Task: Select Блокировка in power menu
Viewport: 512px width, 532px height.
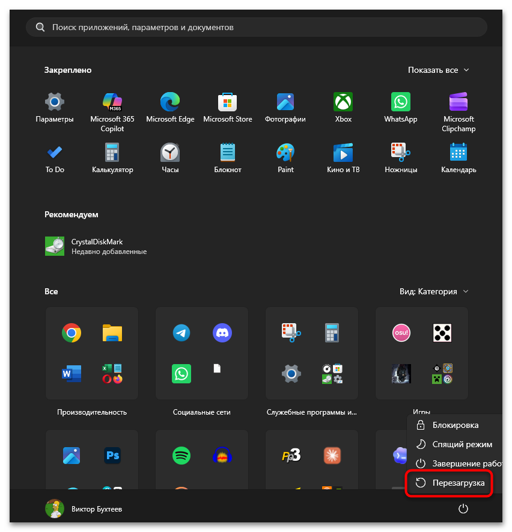Action: tap(454, 425)
